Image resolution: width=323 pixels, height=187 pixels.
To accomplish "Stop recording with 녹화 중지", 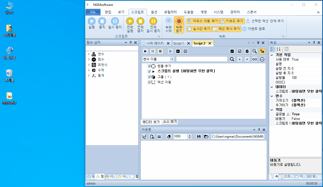I will coord(179,25).
